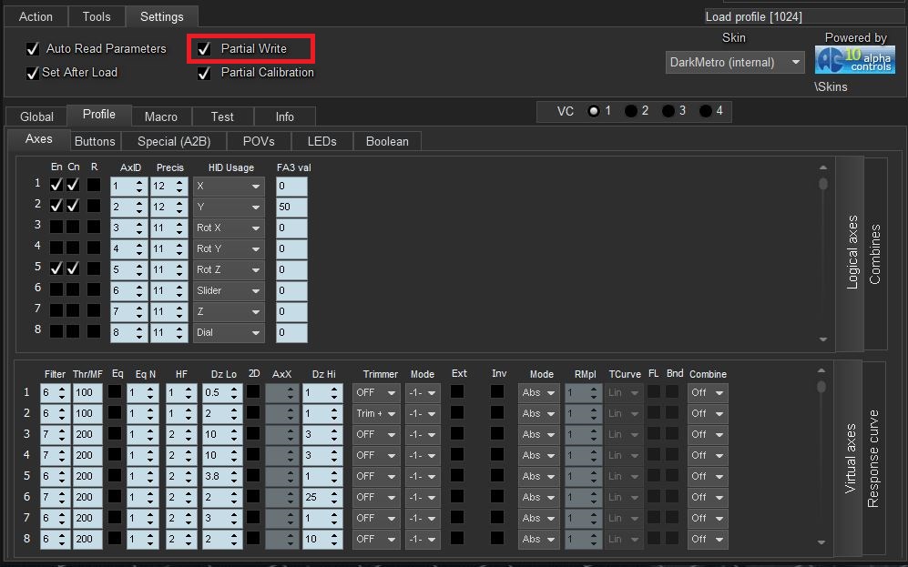Select the Logical axes vertical tab

tap(852, 253)
